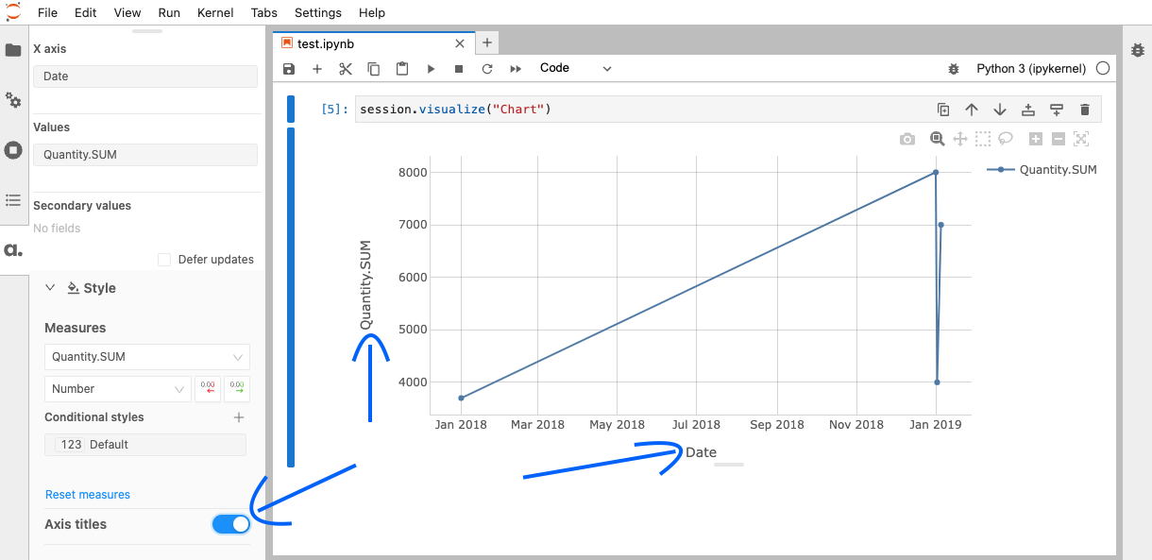Toggle the Axis titles switch
Viewport: 1152px width, 560px height.
point(231,524)
